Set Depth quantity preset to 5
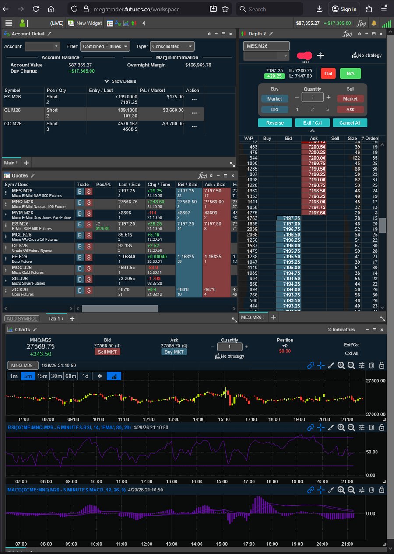This screenshot has height=554, width=394. [327, 109]
